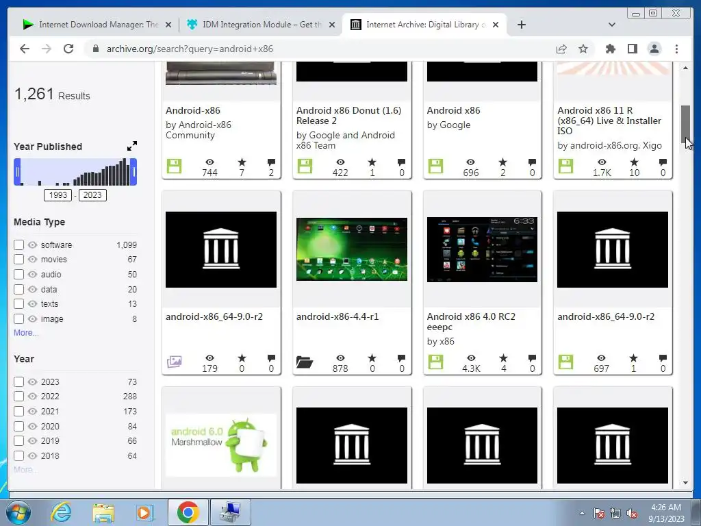The width and height of the screenshot is (701, 526).
Task: Click the page vertical scrollbar thumb
Action: 685,125
